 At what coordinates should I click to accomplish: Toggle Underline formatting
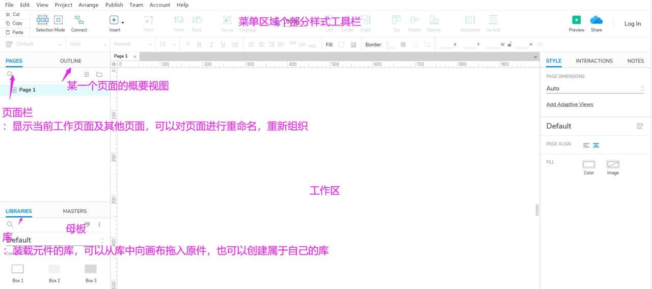point(223,45)
